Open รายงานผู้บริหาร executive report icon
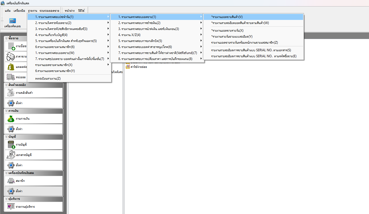The height and width of the screenshot is (214, 369). 11,207
